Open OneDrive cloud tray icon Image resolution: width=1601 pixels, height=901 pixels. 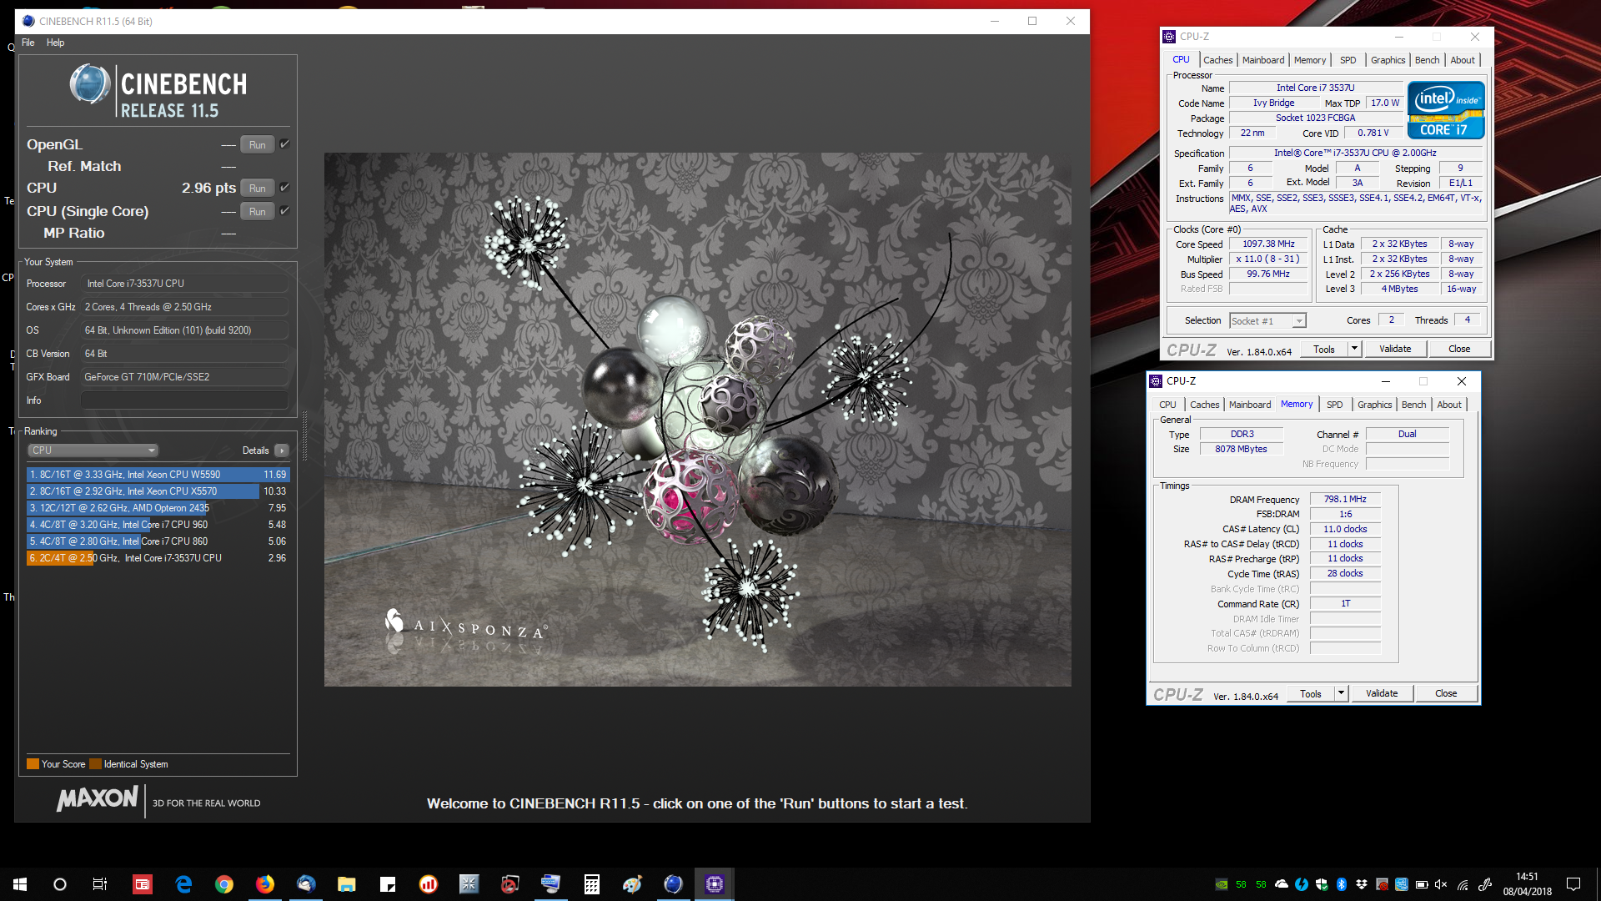click(x=1282, y=884)
